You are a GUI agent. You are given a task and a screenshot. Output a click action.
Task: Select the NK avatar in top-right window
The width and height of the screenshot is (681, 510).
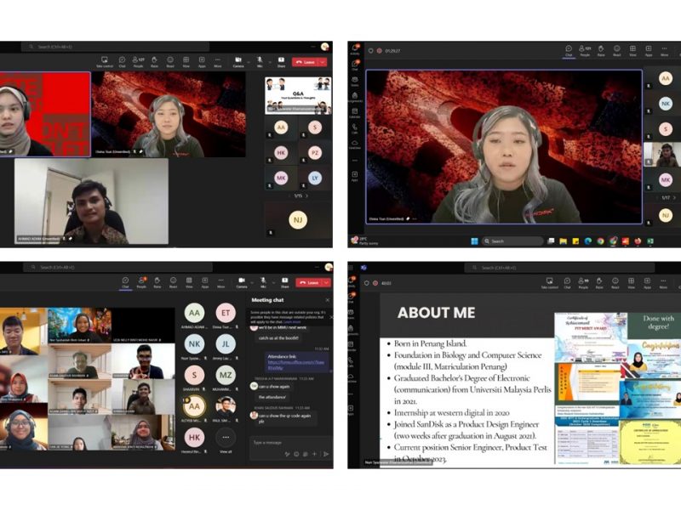coord(666,103)
